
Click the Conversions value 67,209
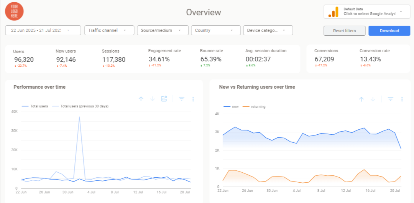[325, 59]
